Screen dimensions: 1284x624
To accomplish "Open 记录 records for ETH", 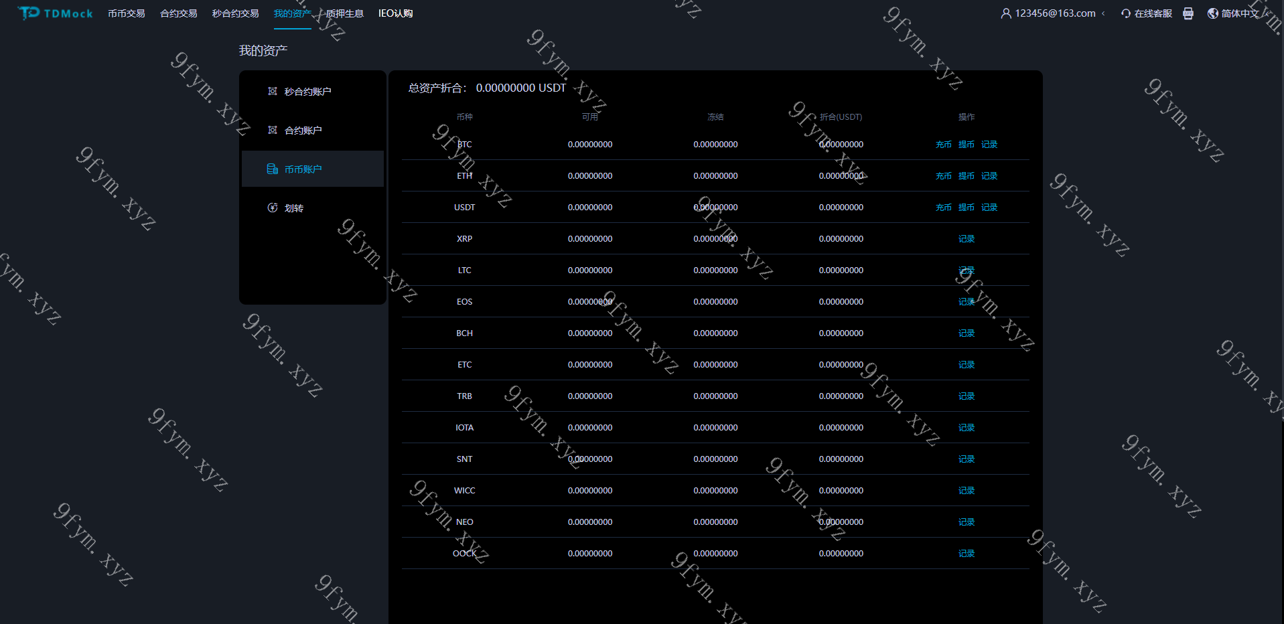I will pyautogui.click(x=989, y=176).
